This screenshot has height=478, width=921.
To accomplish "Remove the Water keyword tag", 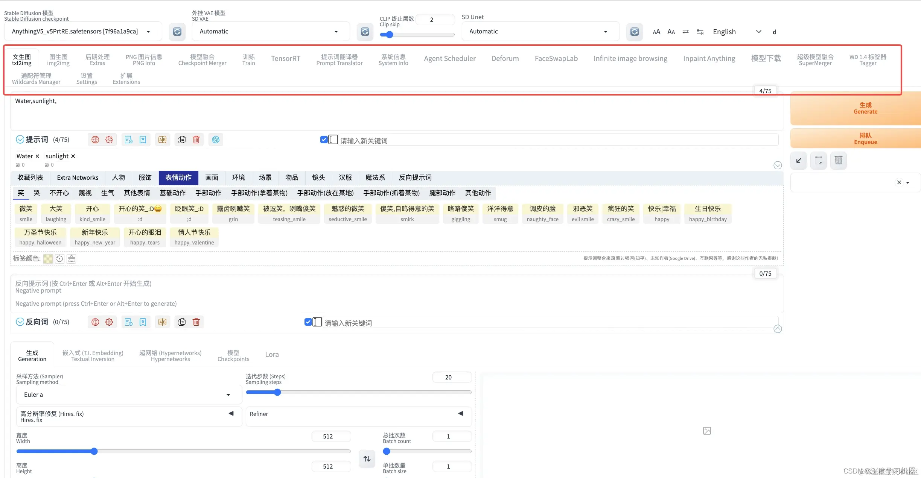I will [x=37, y=156].
